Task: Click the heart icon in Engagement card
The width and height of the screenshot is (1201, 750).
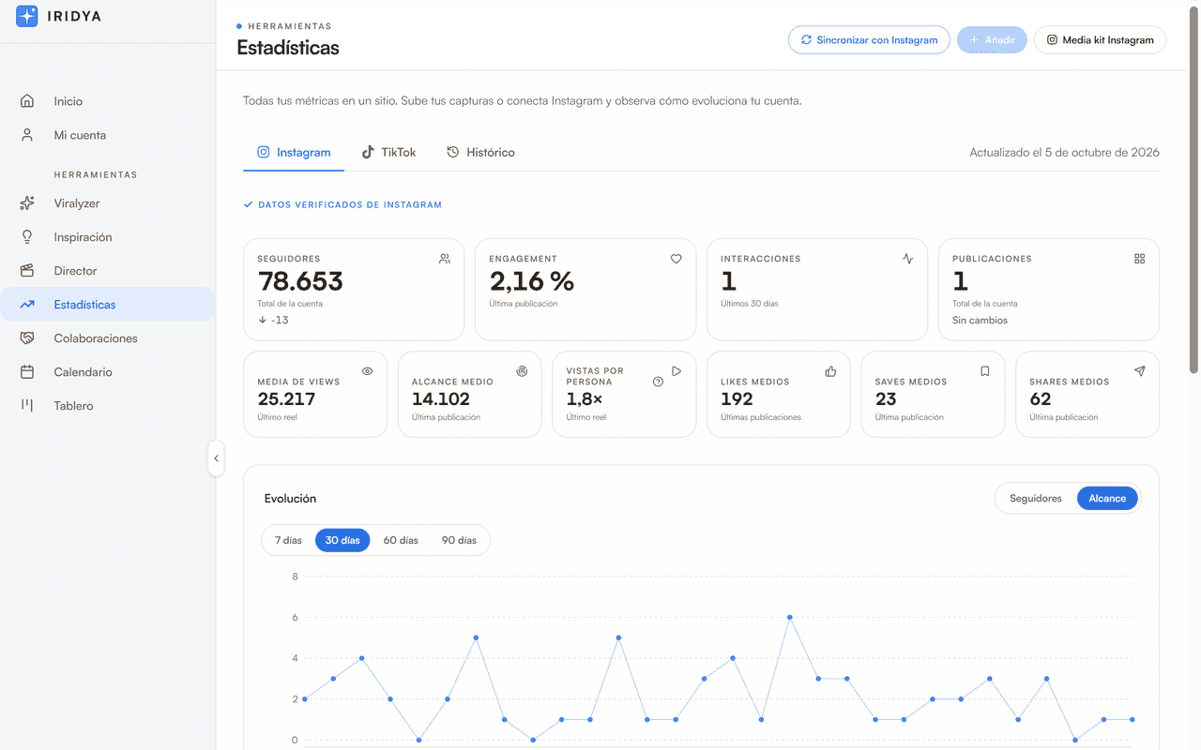Action: [676, 259]
